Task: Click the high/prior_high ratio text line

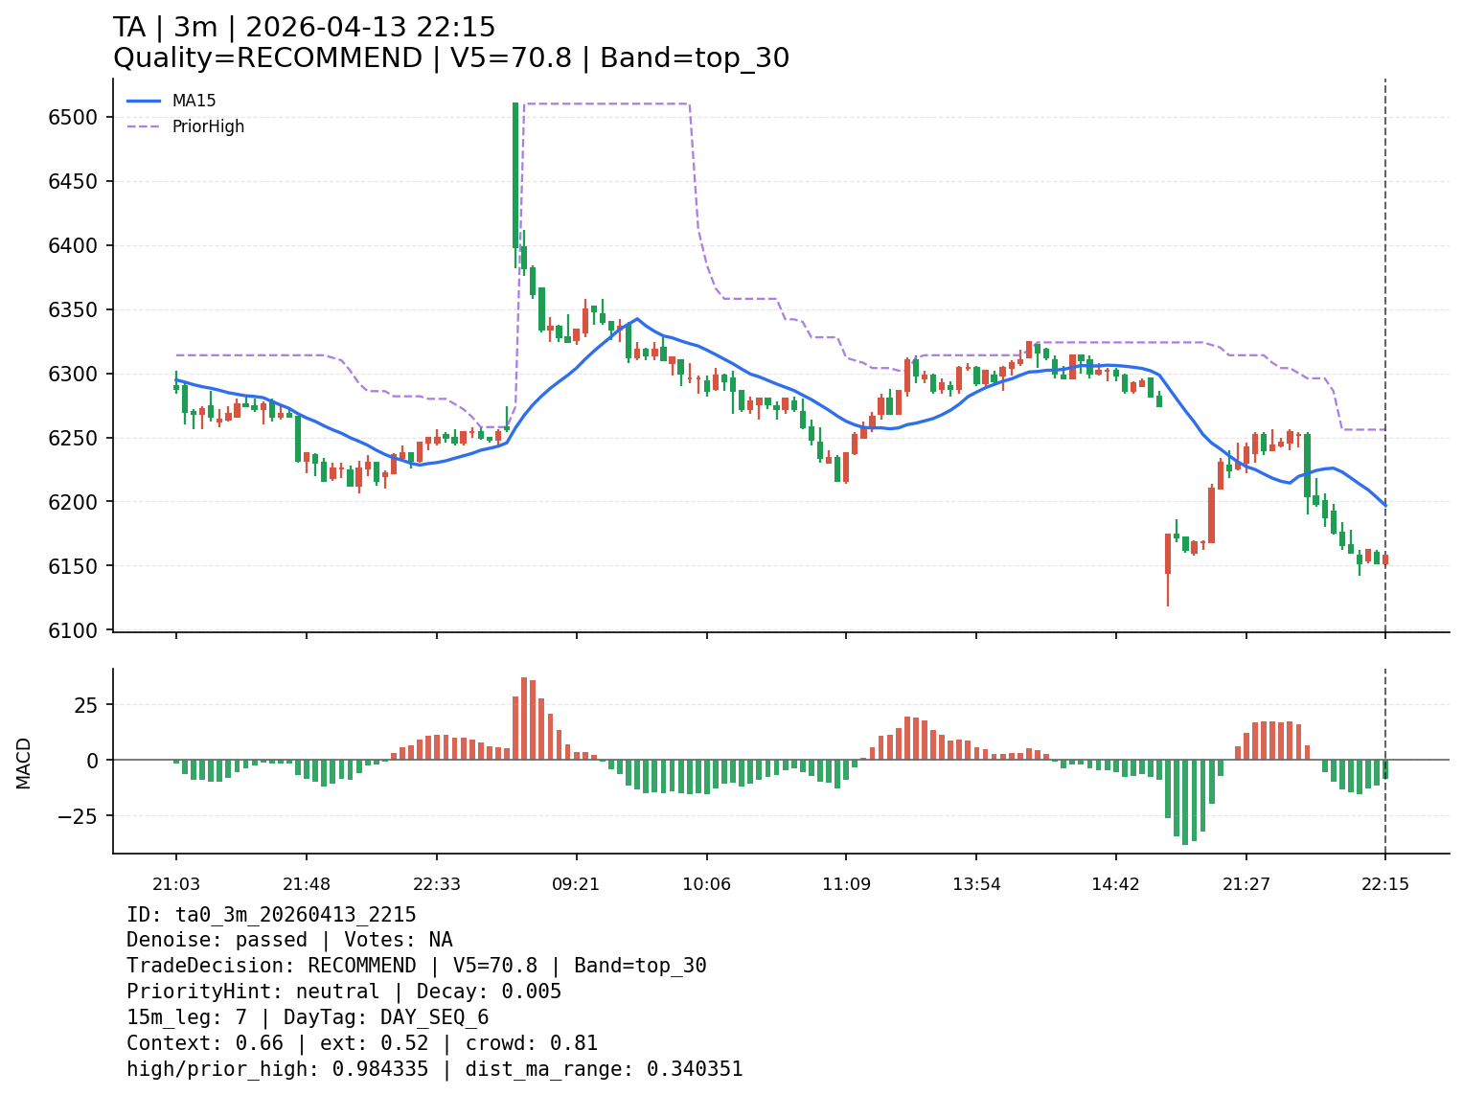Action: (434, 1069)
